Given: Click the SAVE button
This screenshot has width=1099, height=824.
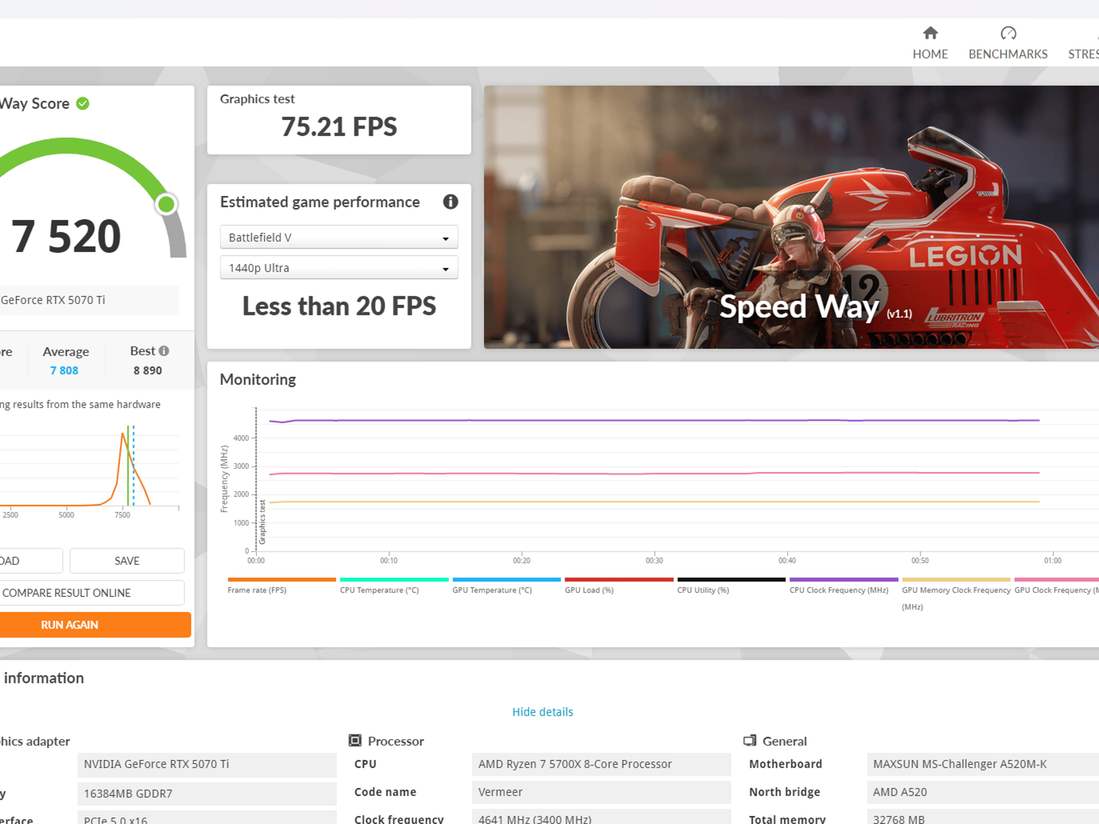Looking at the screenshot, I should click(x=127, y=561).
